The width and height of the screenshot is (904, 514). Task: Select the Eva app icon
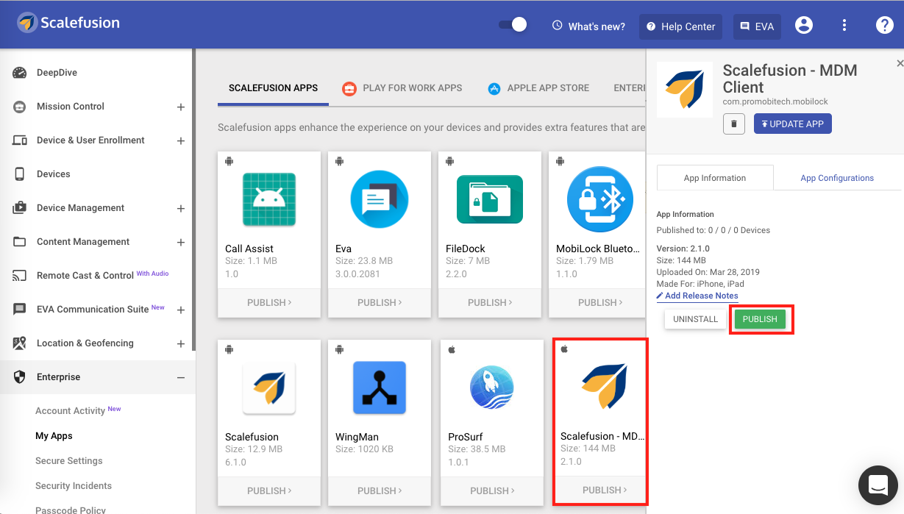(380, 199)
